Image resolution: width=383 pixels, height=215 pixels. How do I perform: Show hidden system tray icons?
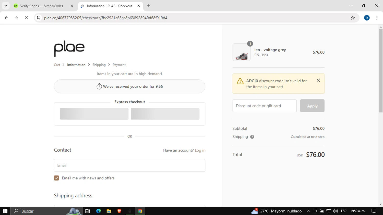point(308,211)
